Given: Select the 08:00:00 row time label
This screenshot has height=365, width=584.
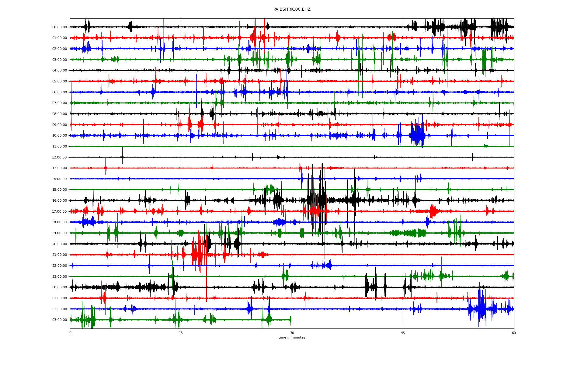Looking at the screenshot, I should pos(60,114).
